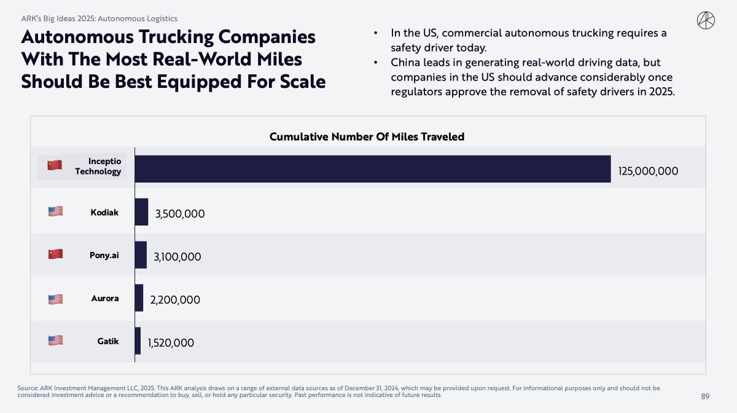Click the US flag beside Gatik
Image resolution: width=737 pixels, height=413 pixels.
(x=55, y=340)
